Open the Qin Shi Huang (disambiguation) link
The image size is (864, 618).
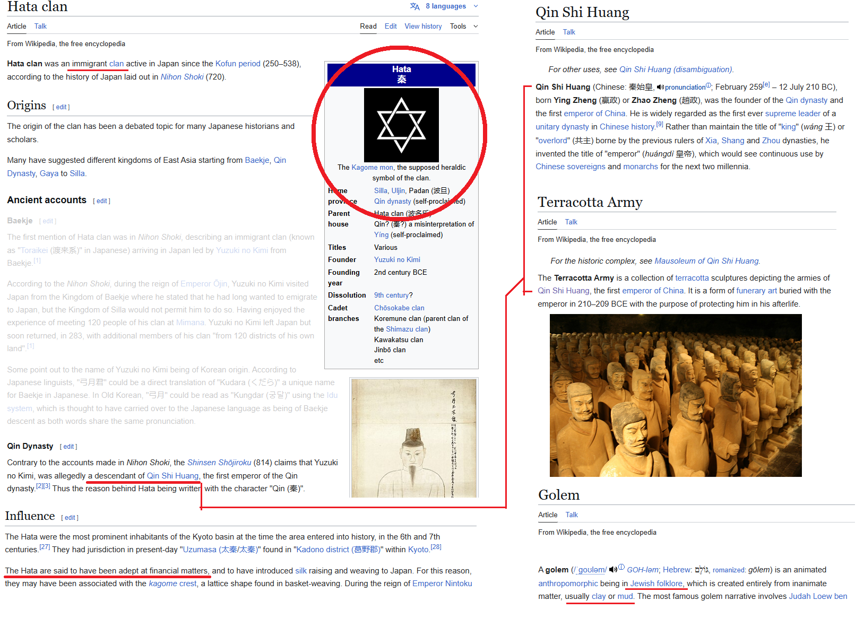pyautogui.click(x=676, y=69)
